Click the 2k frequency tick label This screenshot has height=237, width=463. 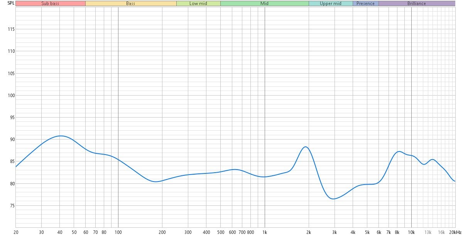309,232
